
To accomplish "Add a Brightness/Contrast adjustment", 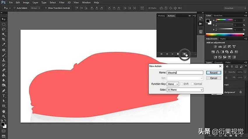I will (x=215, y=47).
